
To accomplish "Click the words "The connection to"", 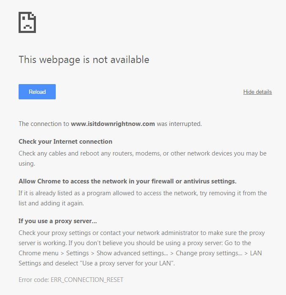I will (44, 124).
